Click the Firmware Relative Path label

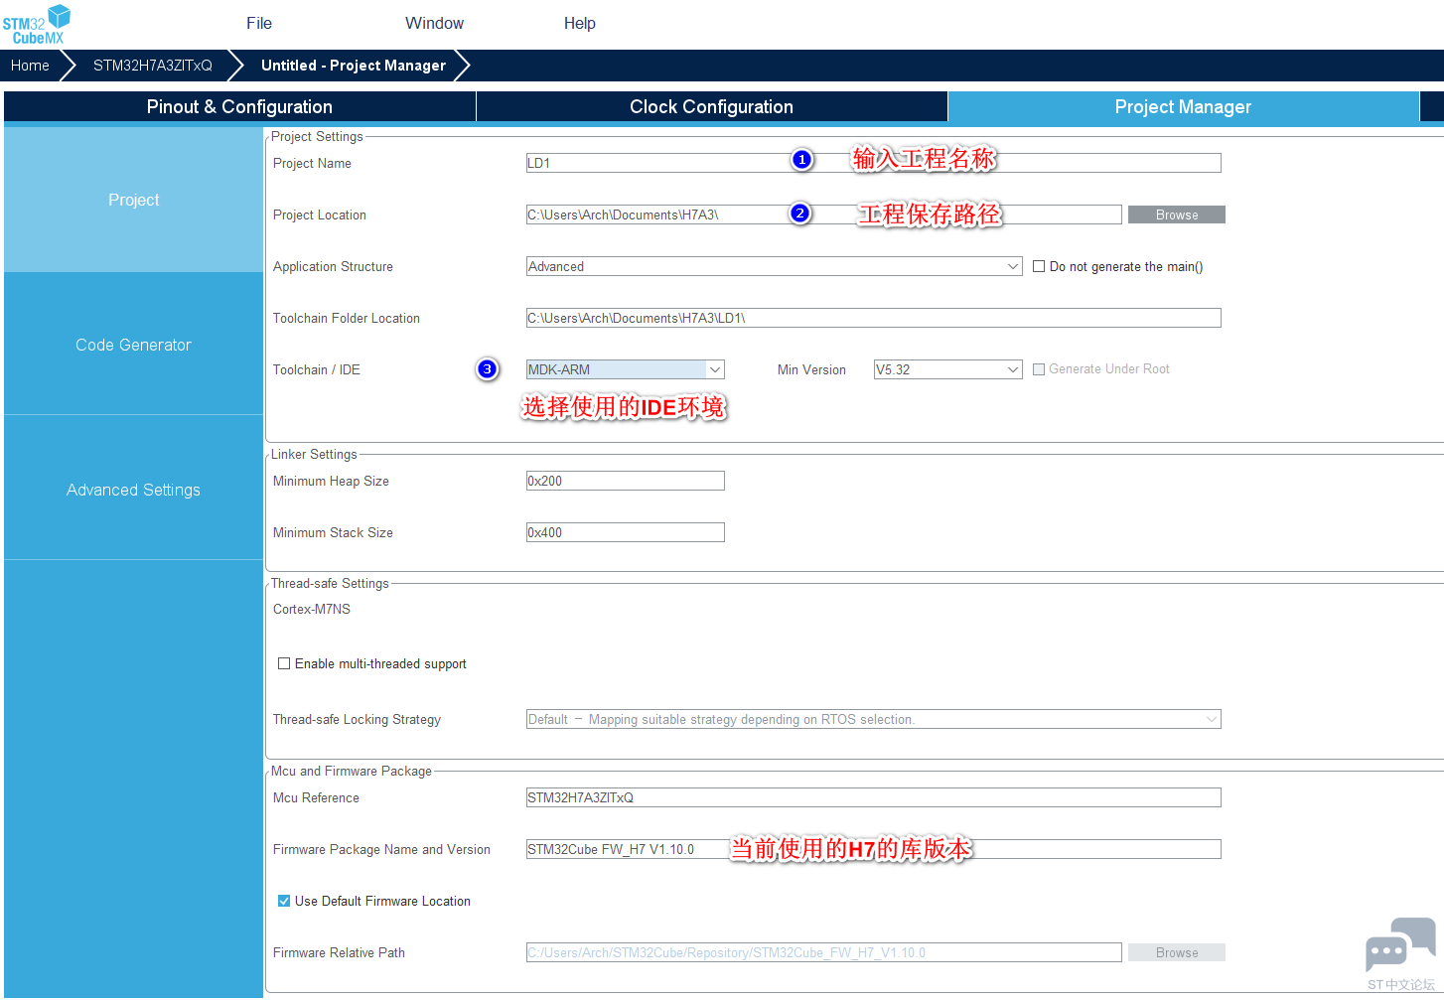339,952
